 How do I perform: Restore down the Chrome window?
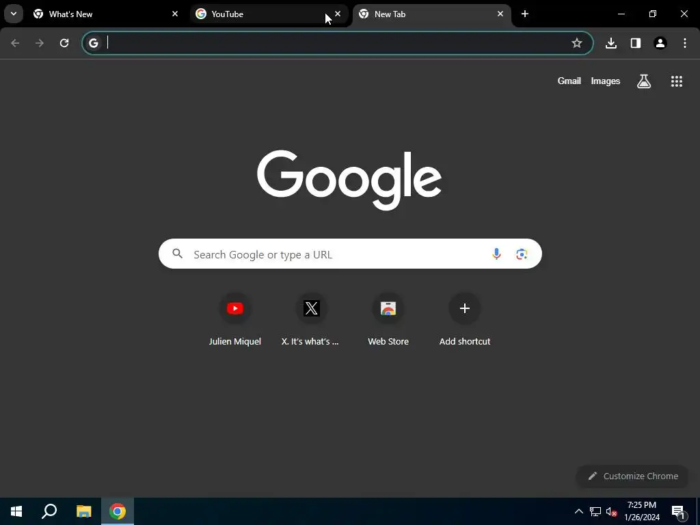[x=653, y=14]
